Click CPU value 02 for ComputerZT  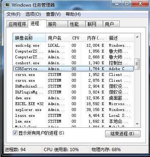(x=74, y=57)
